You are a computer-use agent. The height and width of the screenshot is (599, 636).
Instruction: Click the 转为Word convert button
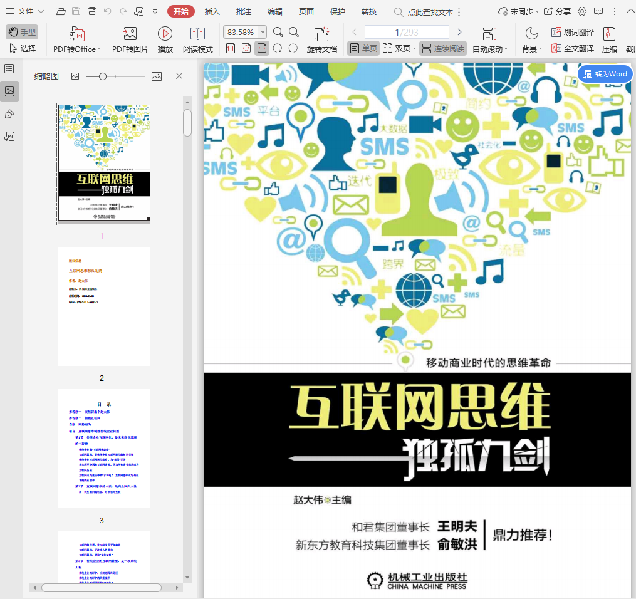click(605, 74)
